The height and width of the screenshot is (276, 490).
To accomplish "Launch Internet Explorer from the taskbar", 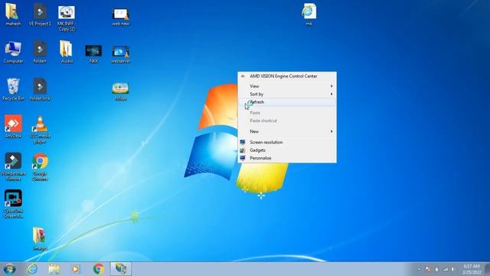I will coord(32,269).
